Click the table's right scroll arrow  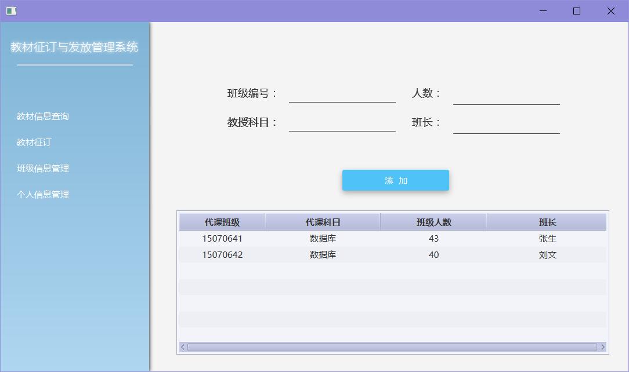pos(602,347)
